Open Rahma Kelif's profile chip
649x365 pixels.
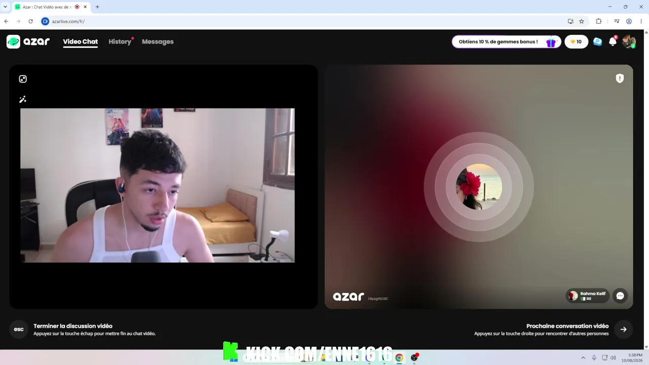[x=587, y=296]
